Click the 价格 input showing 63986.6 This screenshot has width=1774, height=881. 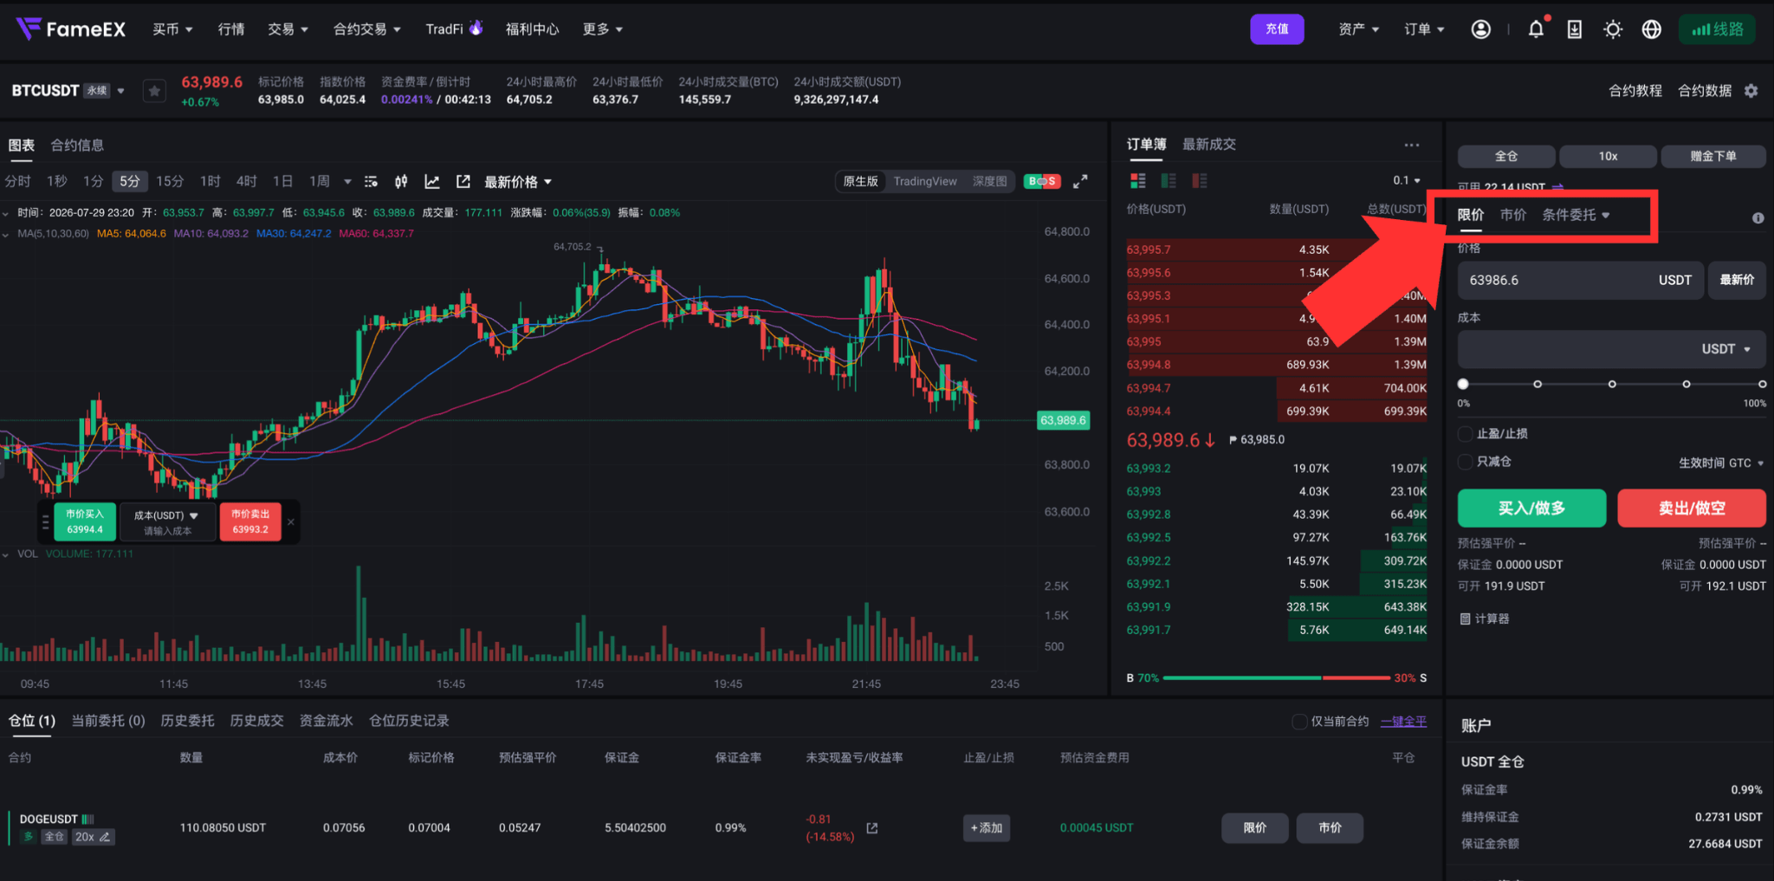click(1581, 280)
